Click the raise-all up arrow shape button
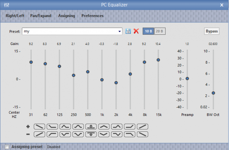This screenshot has height=150, width=229. (x=91, y=127)
